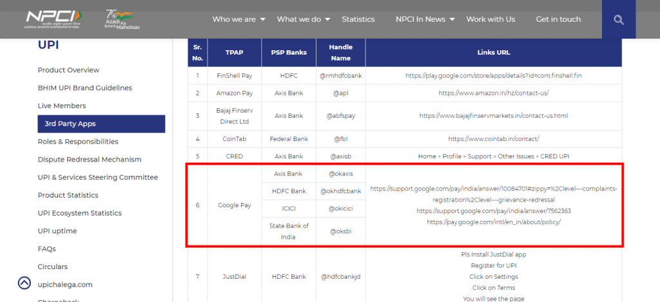Select the @apl handle cell
Screen dimensions: 660x302
341,93
